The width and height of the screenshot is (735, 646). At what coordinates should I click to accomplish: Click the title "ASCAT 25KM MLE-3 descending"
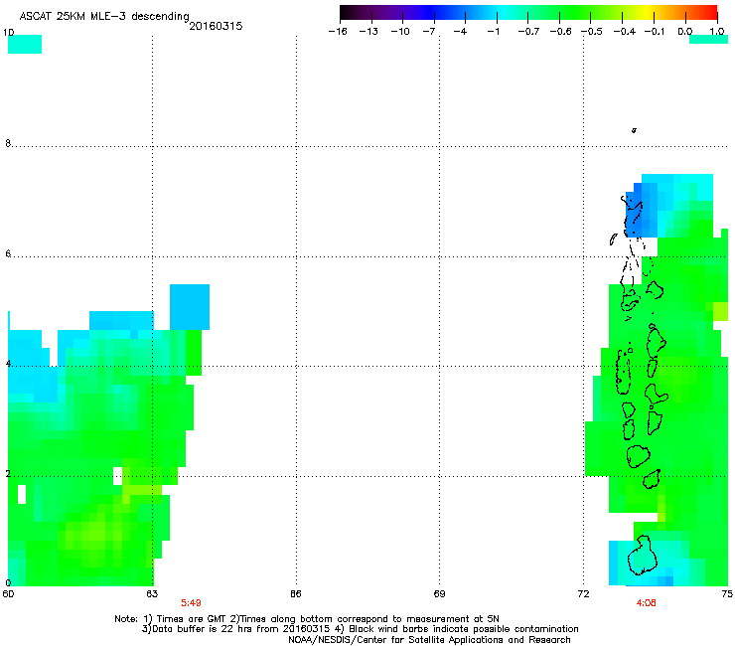click(x=104, y=16)
